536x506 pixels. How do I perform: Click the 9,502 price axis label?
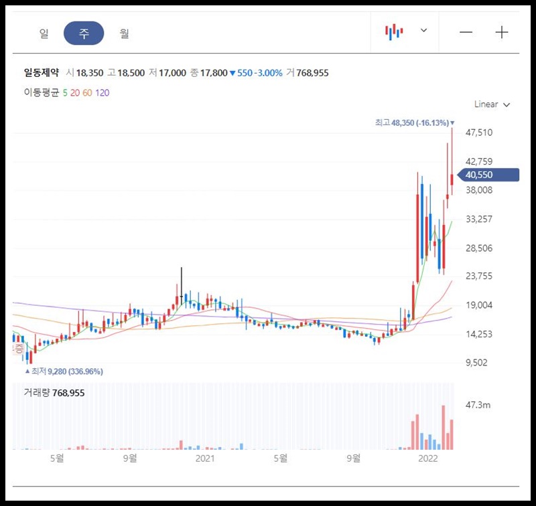point(476,363)
